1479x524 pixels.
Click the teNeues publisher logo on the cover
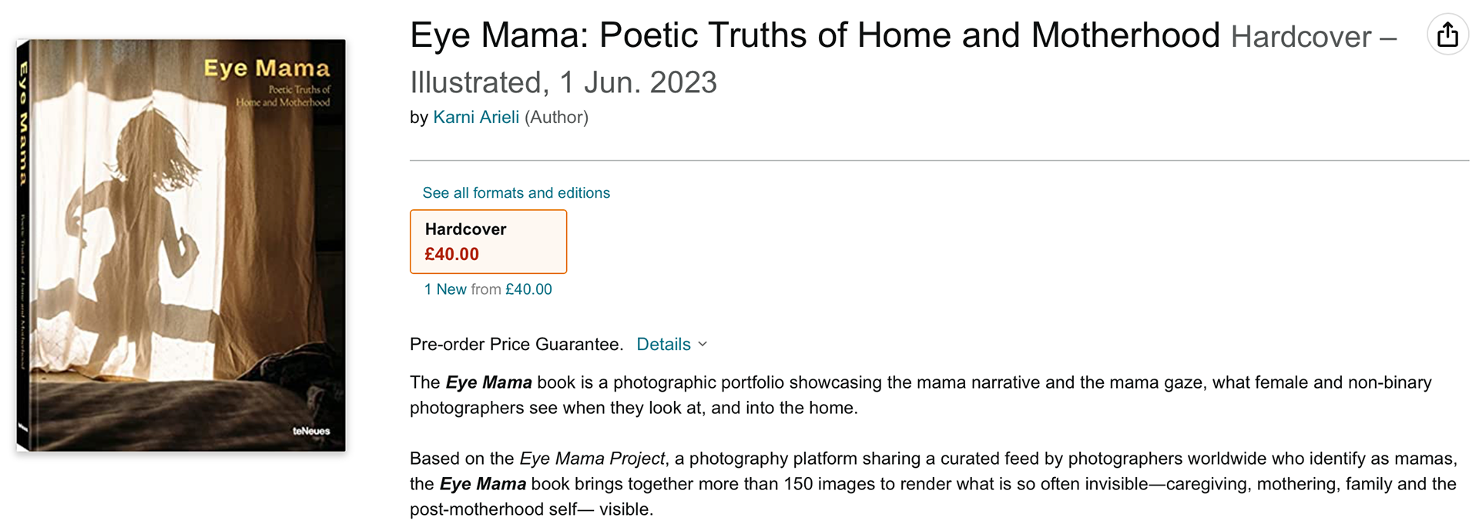coord(311,431)
